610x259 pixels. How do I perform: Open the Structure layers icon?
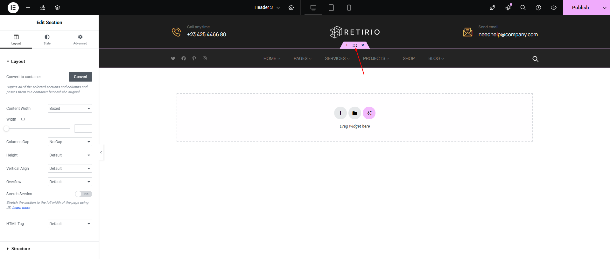(57, 8)
